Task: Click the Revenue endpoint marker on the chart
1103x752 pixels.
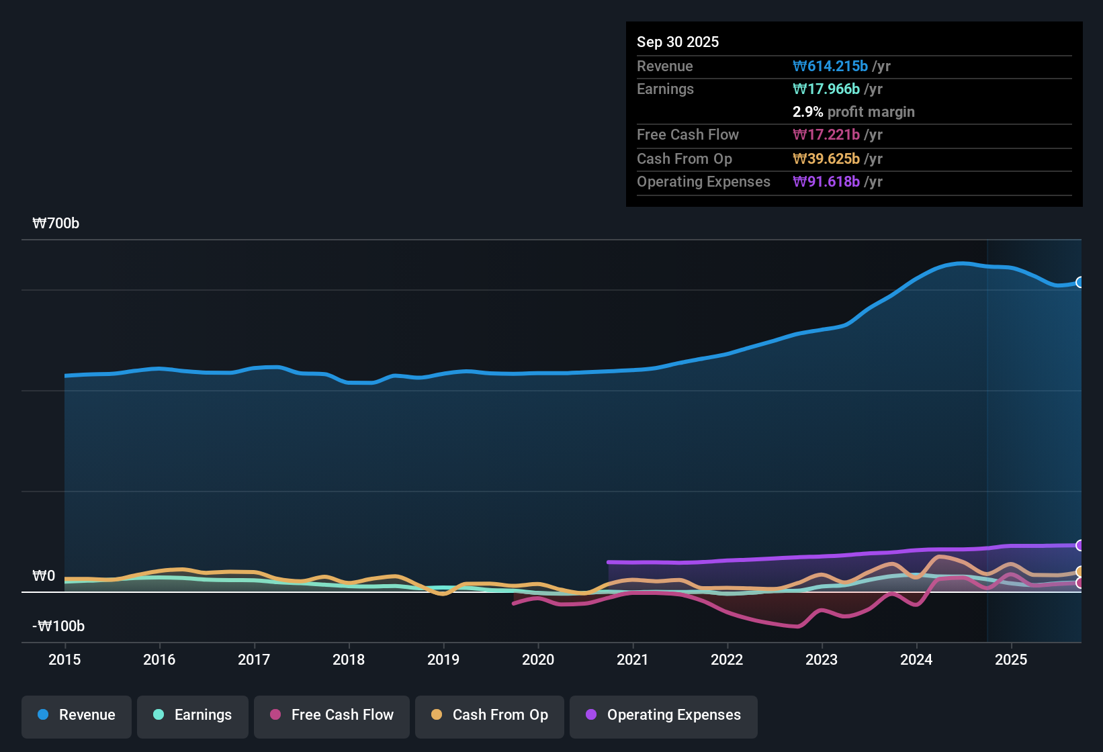Action: point(1080,283)
